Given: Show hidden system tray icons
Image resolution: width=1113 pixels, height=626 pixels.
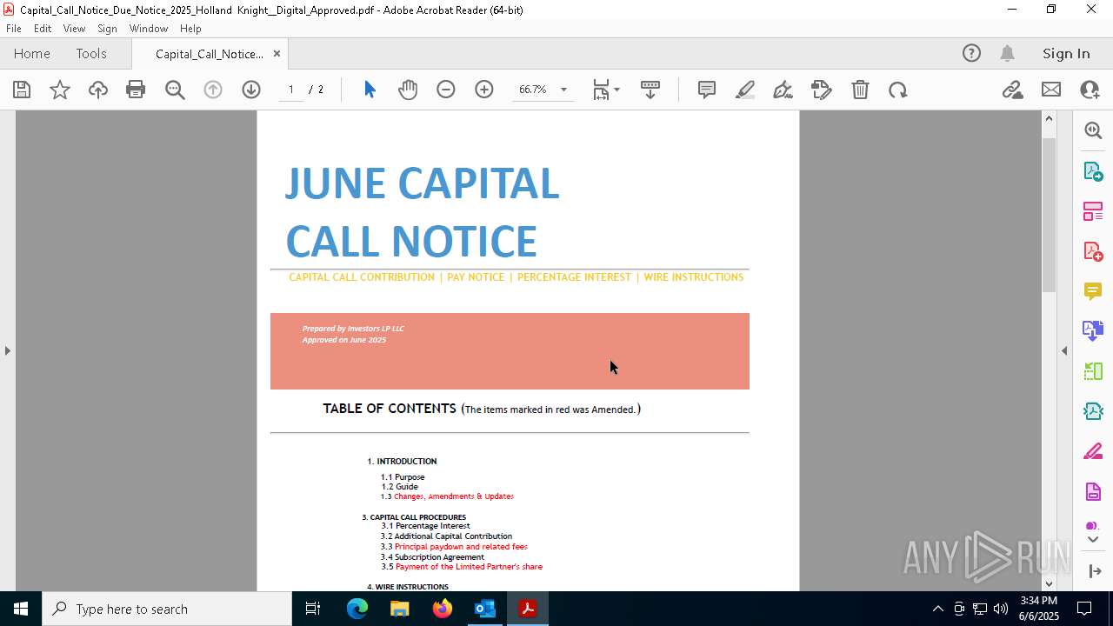Looking at the screenshot, I should [x=937, y=609].
